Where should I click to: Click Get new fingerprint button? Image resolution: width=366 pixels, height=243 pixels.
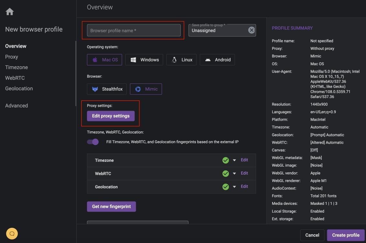111,206
